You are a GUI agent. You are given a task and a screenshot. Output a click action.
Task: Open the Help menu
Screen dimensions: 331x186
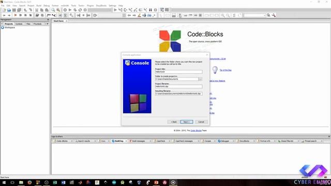click(x=121, y=6)
